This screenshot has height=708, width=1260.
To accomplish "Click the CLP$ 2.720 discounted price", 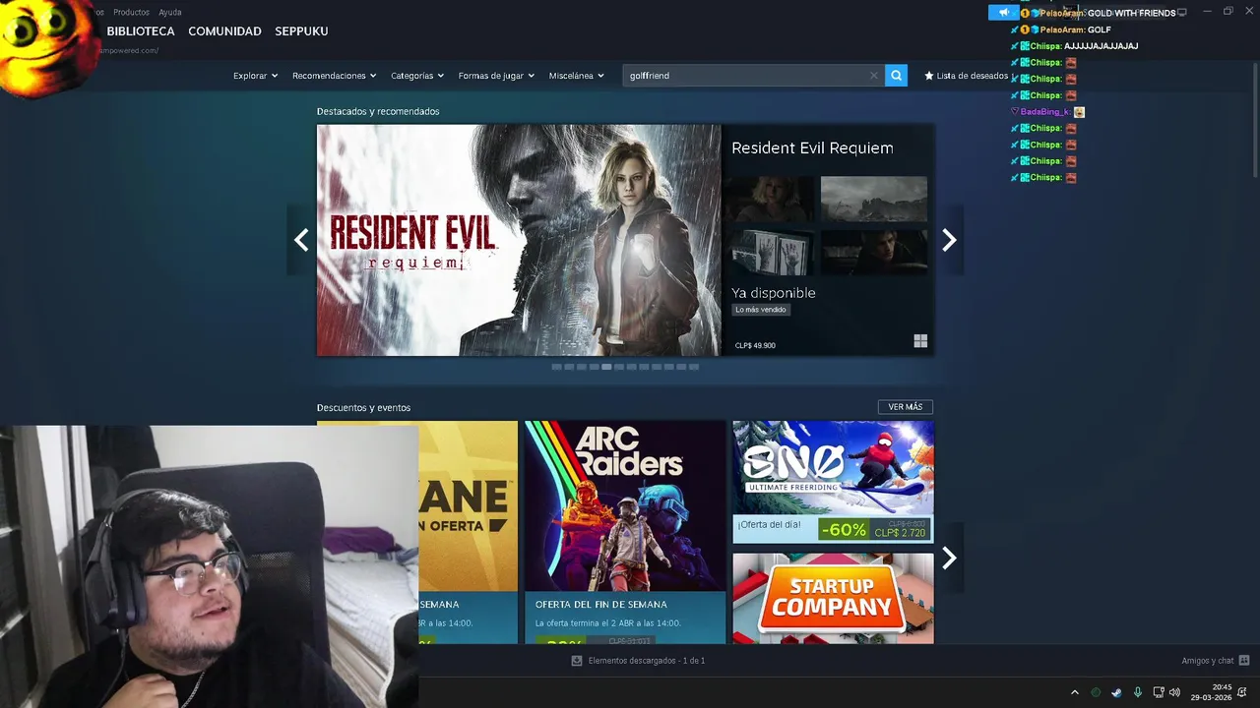I will click(900, 533).
